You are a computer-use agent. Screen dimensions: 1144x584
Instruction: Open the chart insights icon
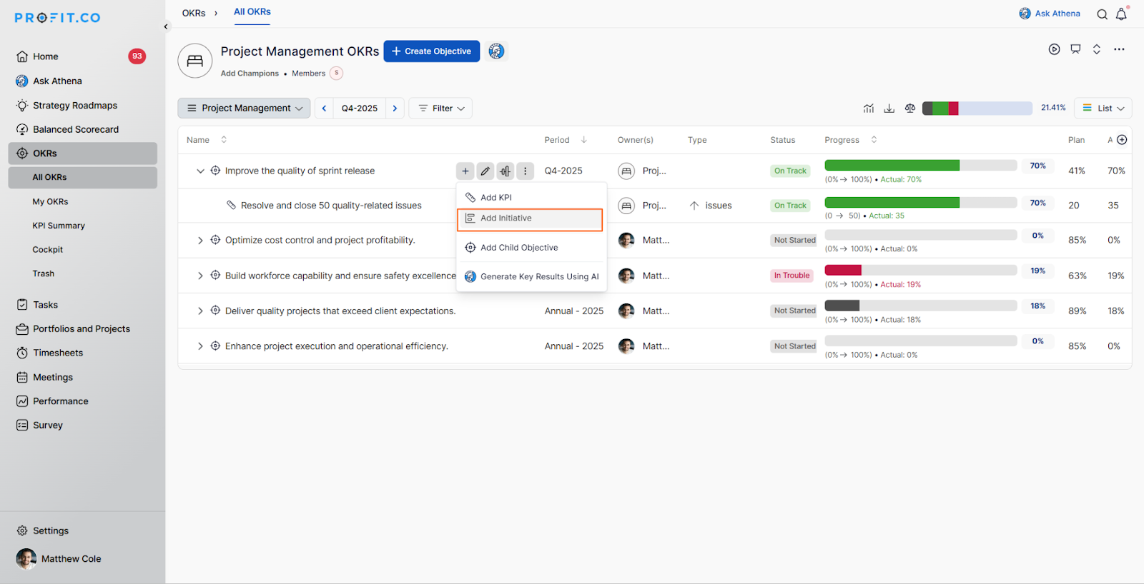(869, 109)
